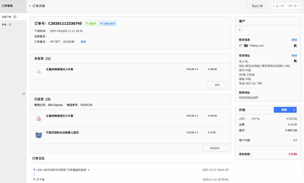This screenshot has width=304, height=183.
Task: Go to the next order with 下一个
Action: (x=294, y=6)
